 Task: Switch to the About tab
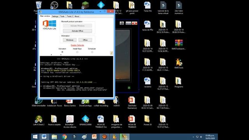click(x=77, y=16)
